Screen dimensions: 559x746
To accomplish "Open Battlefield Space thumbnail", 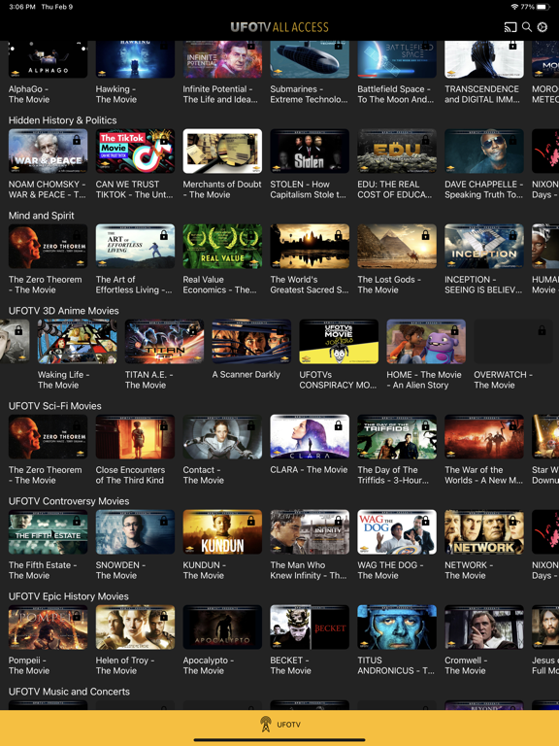I will 397,59.
